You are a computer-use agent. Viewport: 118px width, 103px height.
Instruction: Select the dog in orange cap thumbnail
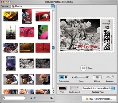tap(43, 79)
